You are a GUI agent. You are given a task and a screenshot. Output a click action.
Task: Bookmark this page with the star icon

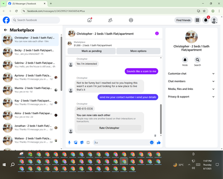click(x=204, y=11)
